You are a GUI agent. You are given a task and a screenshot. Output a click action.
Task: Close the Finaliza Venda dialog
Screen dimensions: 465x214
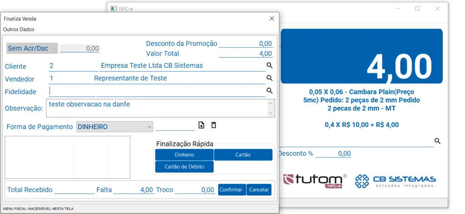pos(272,19)
